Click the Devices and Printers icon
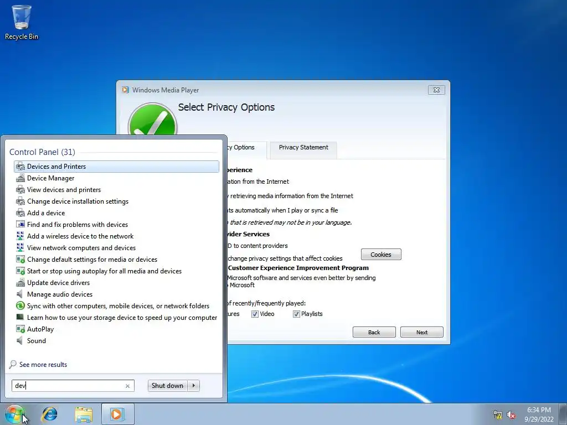 coord(20,167)
